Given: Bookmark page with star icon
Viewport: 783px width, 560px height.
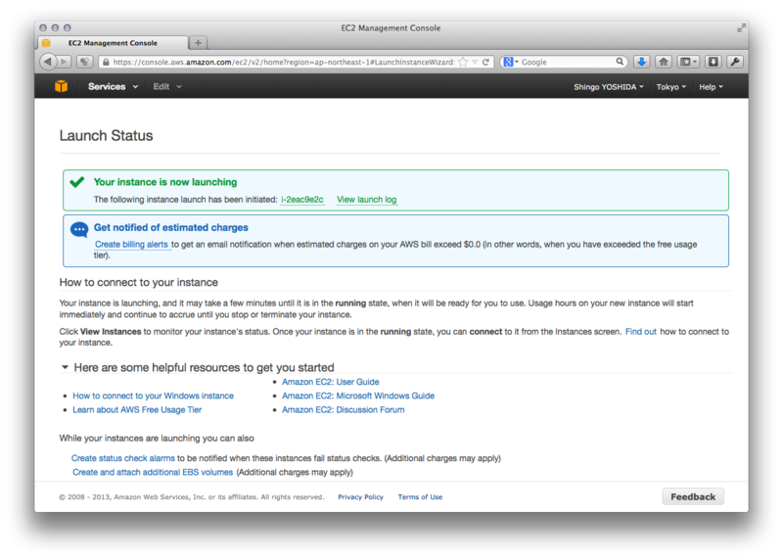Looking at the screenshot, I should click(x=463, y=62).
